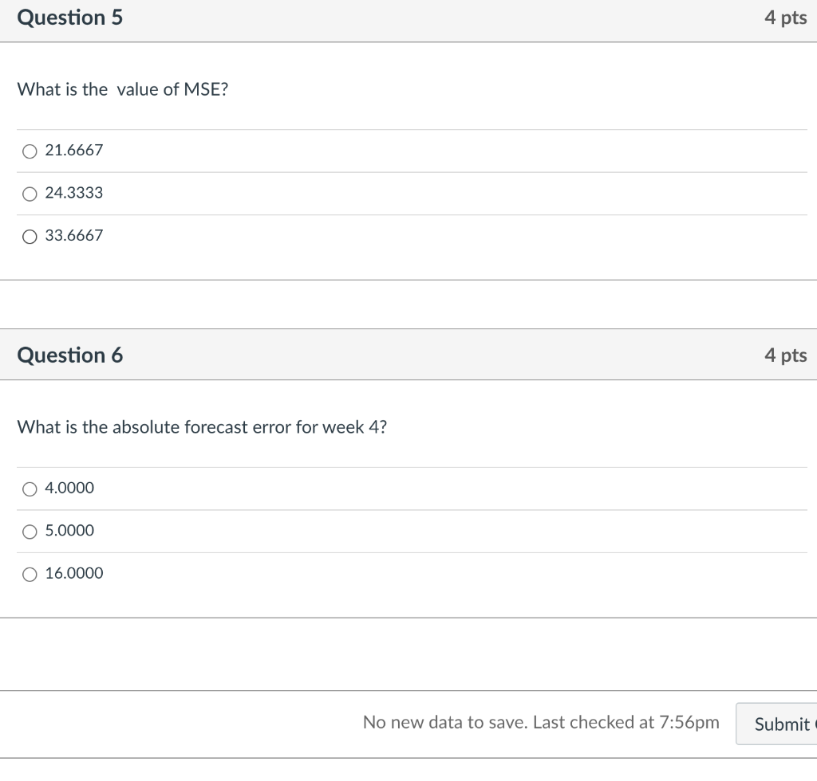Image resolution: width=817 pixels, height=781 pixels.
Task: Click the 21.6667 answer label text
Action: (74, 151)
